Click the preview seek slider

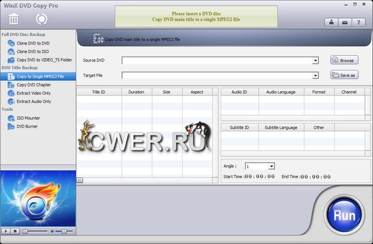(35, 231)
